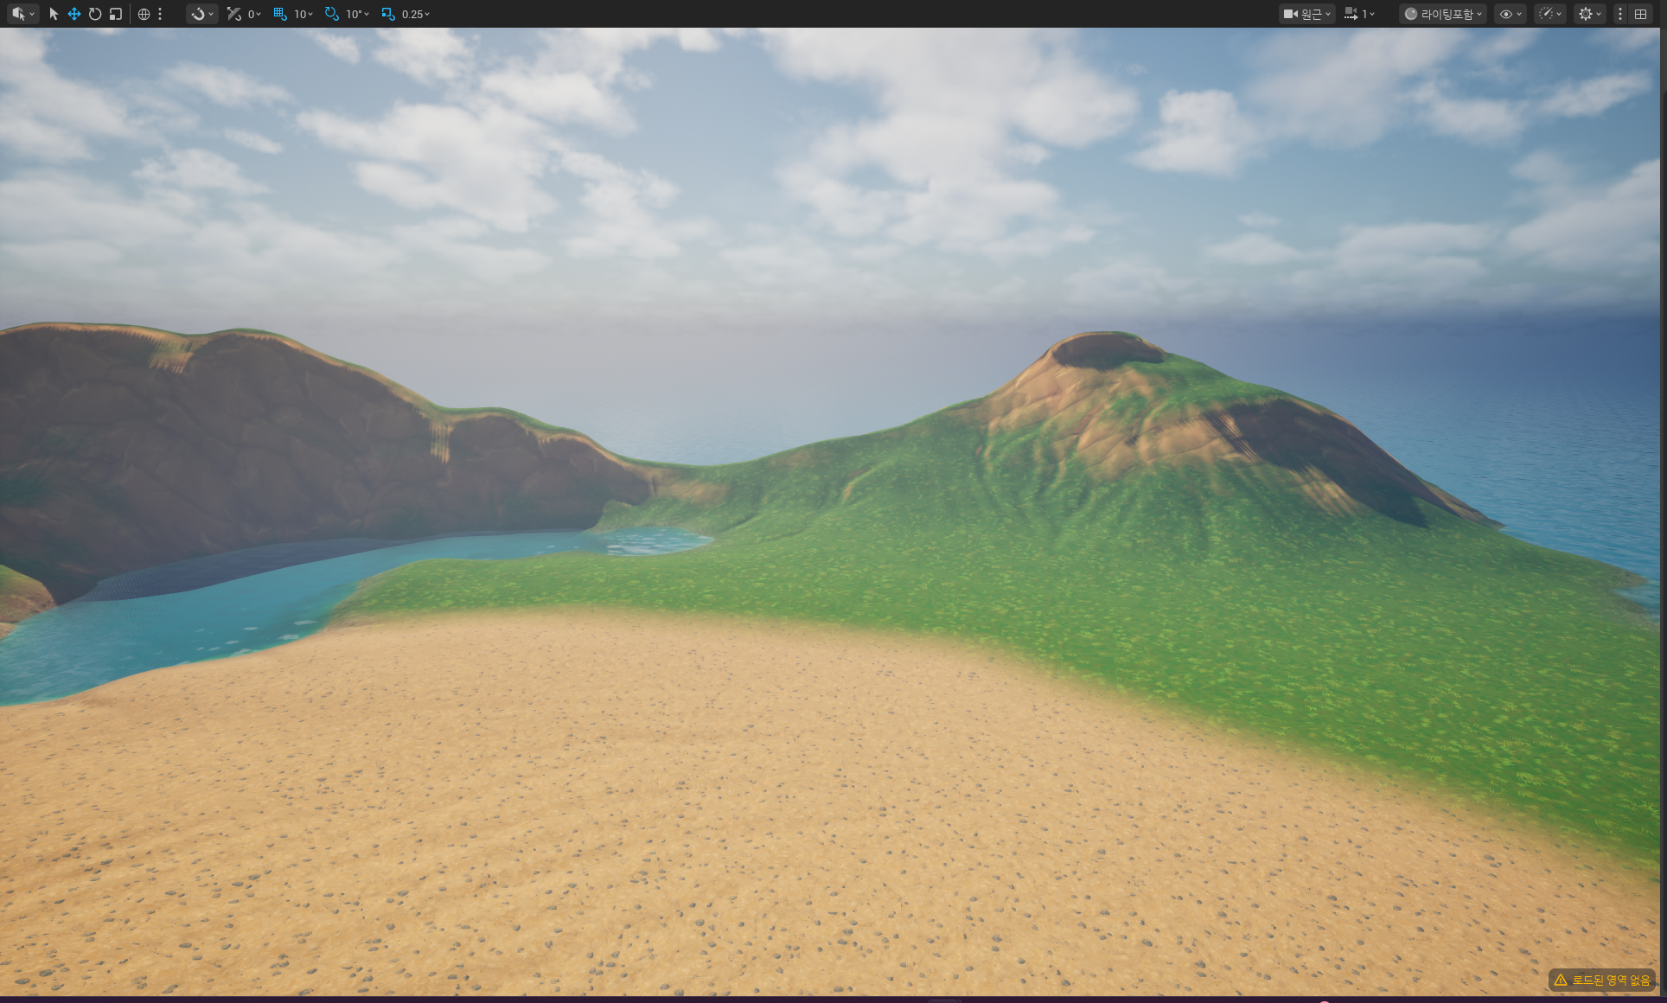Open rotation snap angle 10° dropdown

tap(357, 14)
